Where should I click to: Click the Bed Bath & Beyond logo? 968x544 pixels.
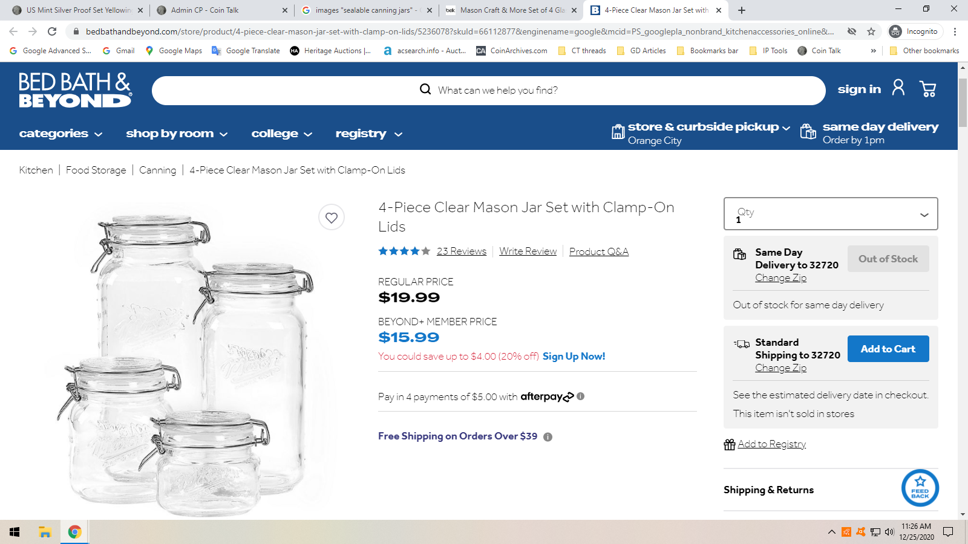point(75,90)
